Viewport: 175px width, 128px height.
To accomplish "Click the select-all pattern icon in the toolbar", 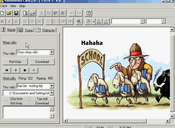I will (63, 13).
